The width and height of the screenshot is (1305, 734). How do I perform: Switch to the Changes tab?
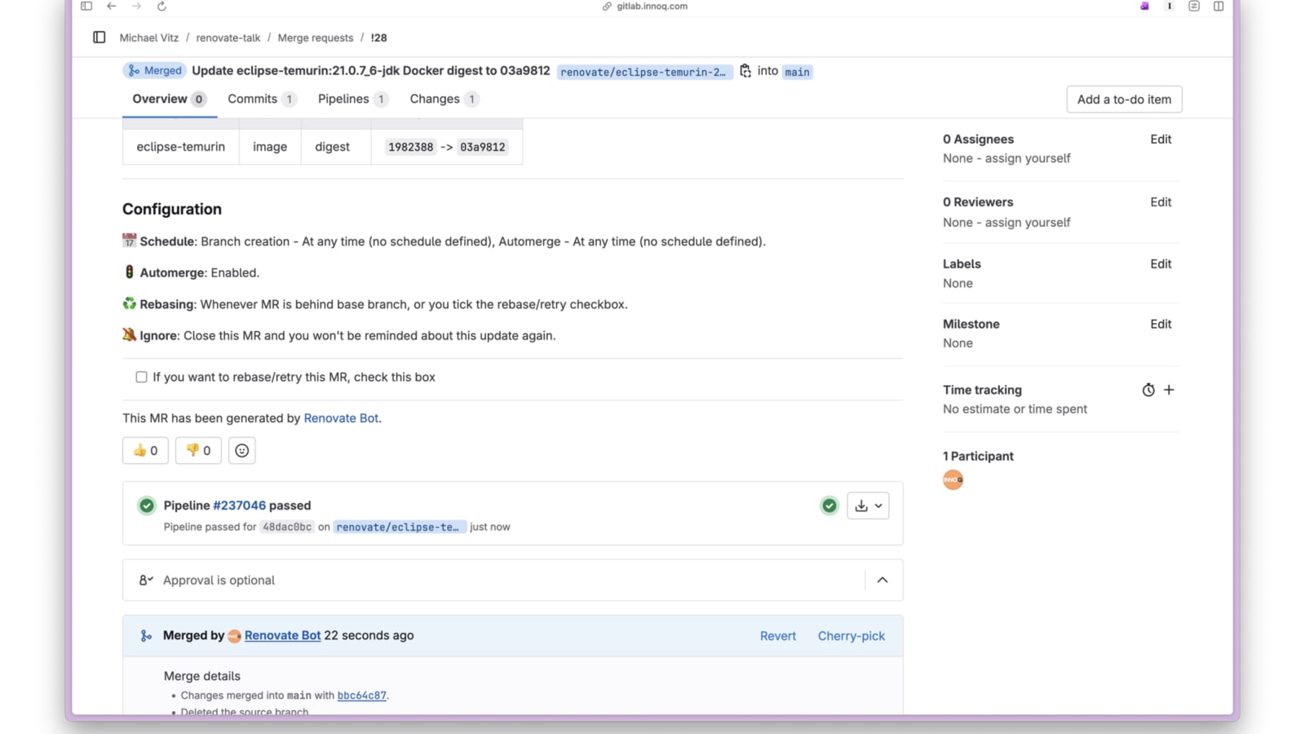tap(445, 99)
